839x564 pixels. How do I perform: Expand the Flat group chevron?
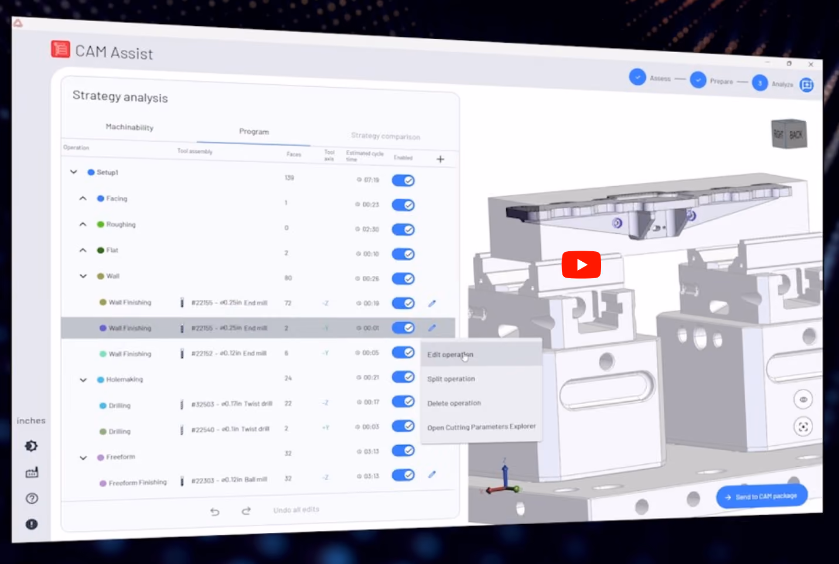pyautogui.click(x=83, y=250)
